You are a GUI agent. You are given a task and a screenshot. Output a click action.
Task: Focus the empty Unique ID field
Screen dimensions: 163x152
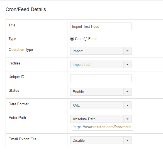(x=101, y=78)
